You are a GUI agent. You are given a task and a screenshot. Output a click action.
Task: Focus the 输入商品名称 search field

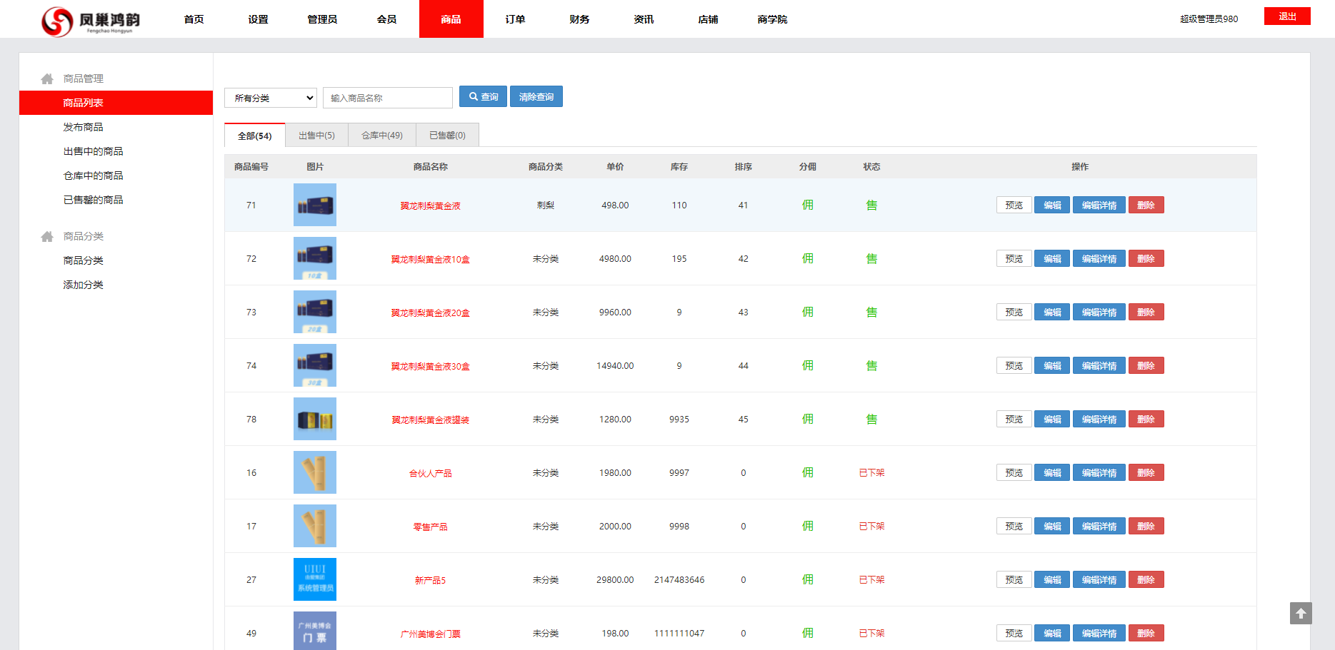click(x=388, y=98)
